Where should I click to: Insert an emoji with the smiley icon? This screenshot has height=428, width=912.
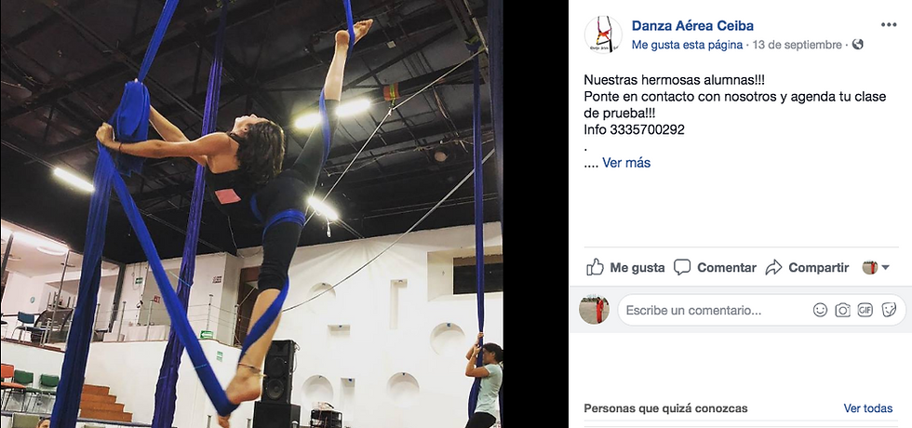coord(820,311)
